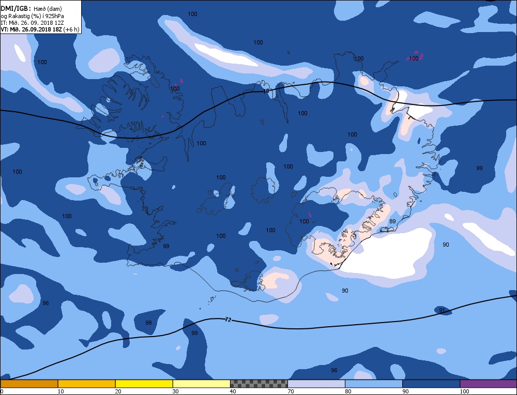Click the gray checkered 40–70 legend swatch
The image size is (517, 395).
(258, 384)
